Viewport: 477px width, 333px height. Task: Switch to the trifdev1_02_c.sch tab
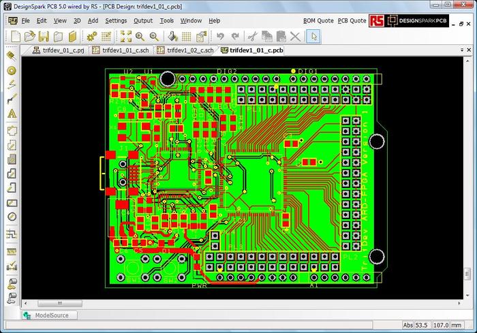click(185, 50)
